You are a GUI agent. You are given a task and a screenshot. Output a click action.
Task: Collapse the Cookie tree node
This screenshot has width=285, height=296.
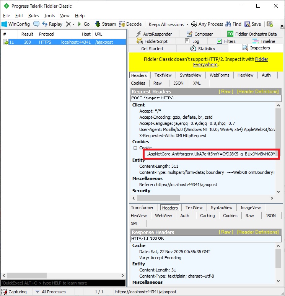click(135, 148)
